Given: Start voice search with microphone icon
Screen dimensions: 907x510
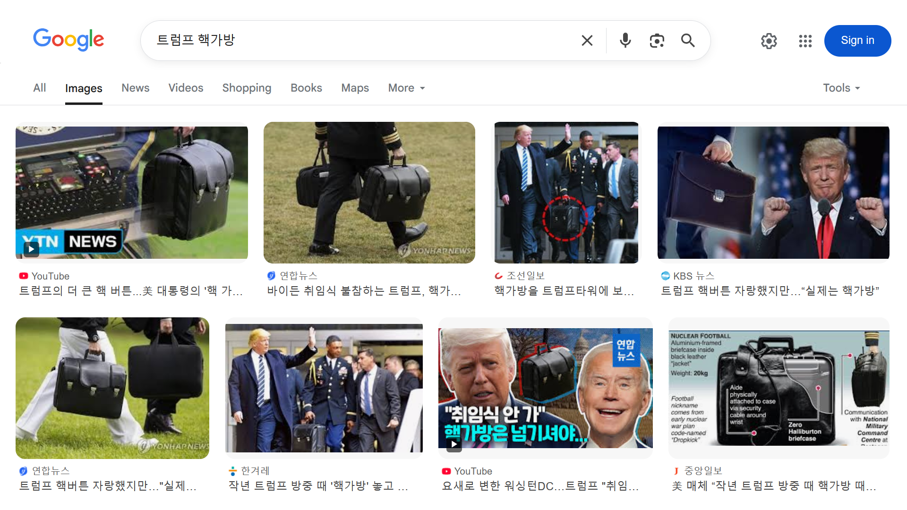Looking at the screenshot, I should (x=625, y=41).
